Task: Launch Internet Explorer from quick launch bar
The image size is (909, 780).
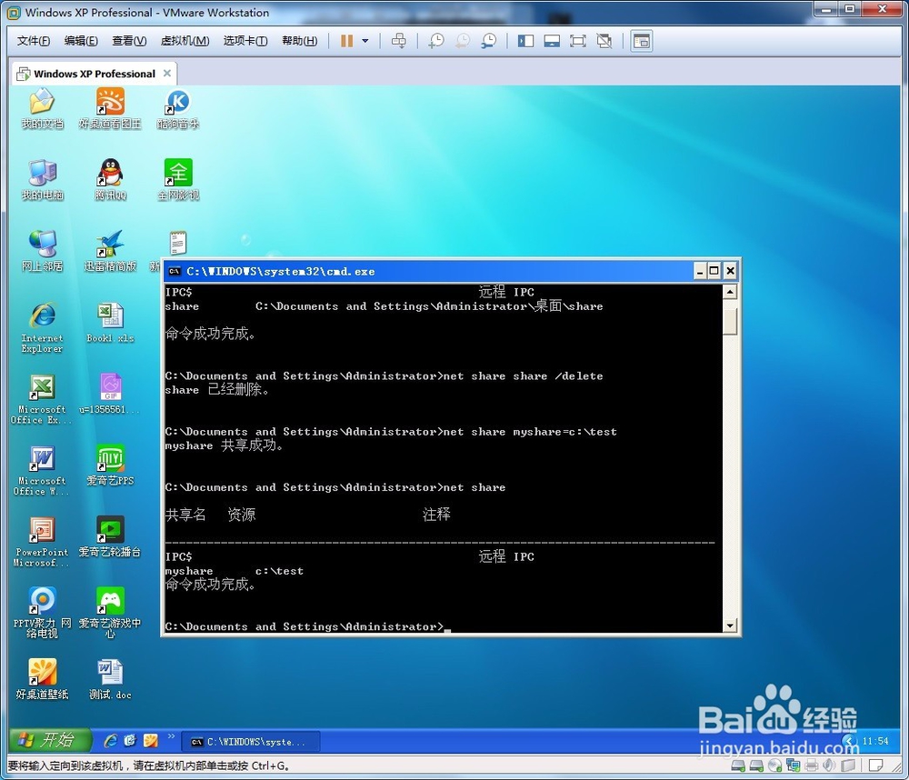Action: 110,741
